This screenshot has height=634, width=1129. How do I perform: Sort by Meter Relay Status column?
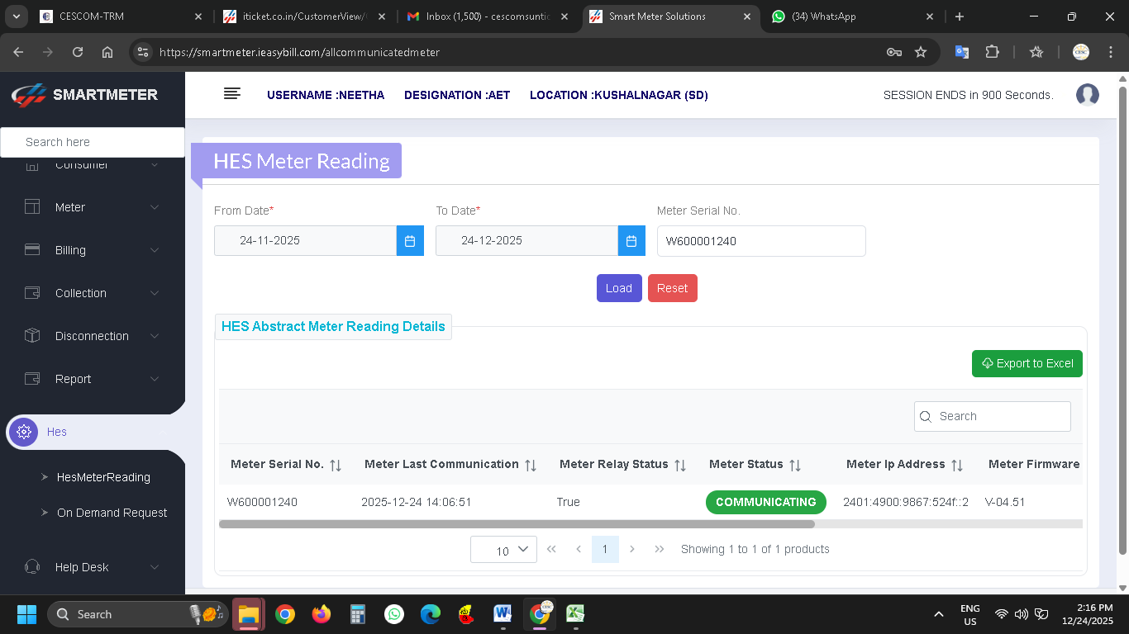coord(680,465)
